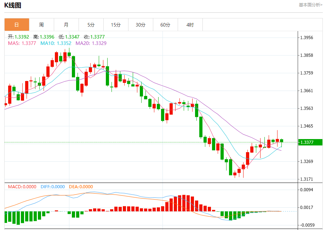
Task: Open the 5分 interval tab
Action: (91, 25)
